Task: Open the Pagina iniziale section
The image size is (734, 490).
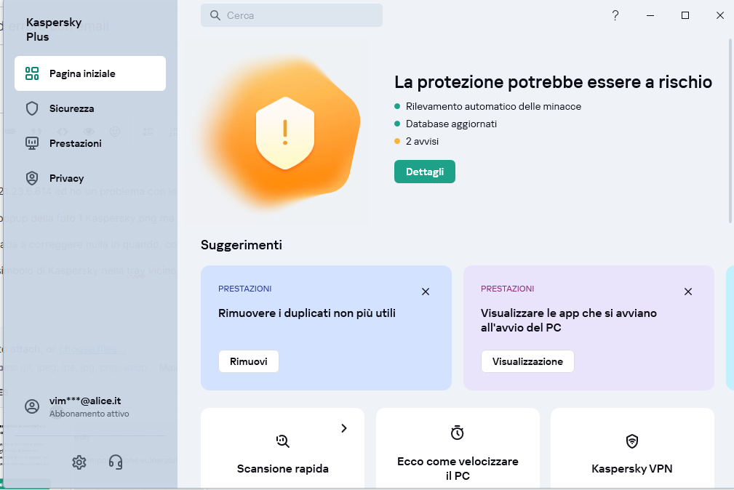Action: coord(90,73)
